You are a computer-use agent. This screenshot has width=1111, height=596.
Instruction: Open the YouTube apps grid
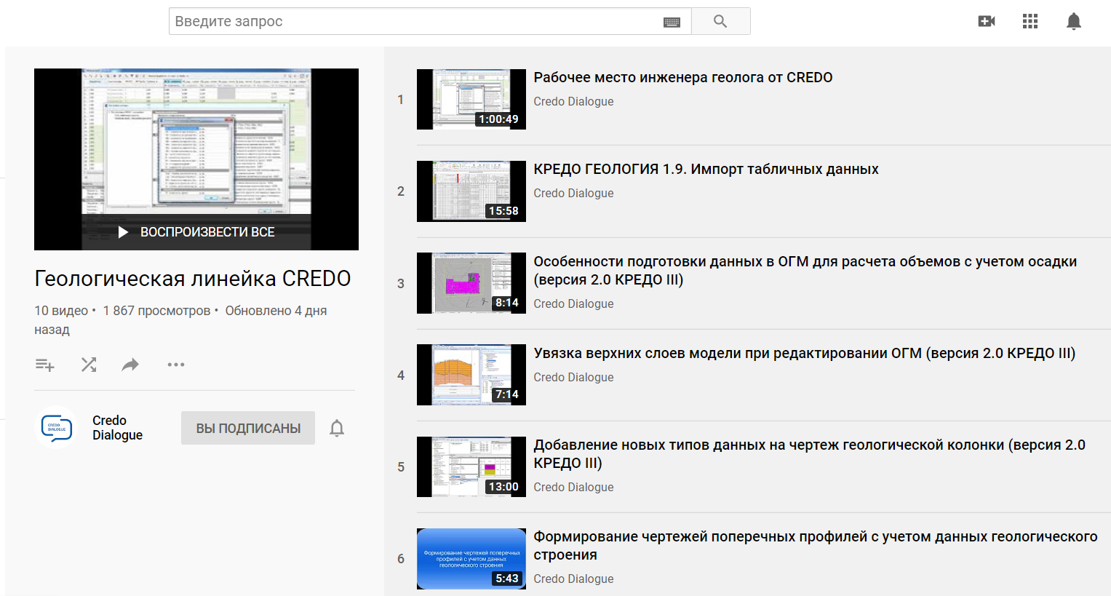coord(1030,21)
